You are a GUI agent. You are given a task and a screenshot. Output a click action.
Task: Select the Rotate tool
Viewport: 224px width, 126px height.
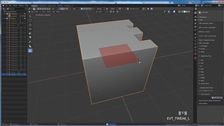pyautogui.click(x=30, y=29)
